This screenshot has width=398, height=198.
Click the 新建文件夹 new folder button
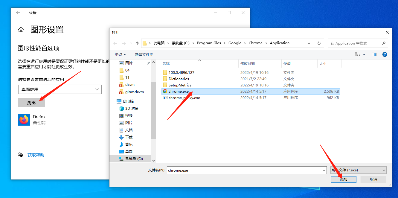(x=144, y=54)
